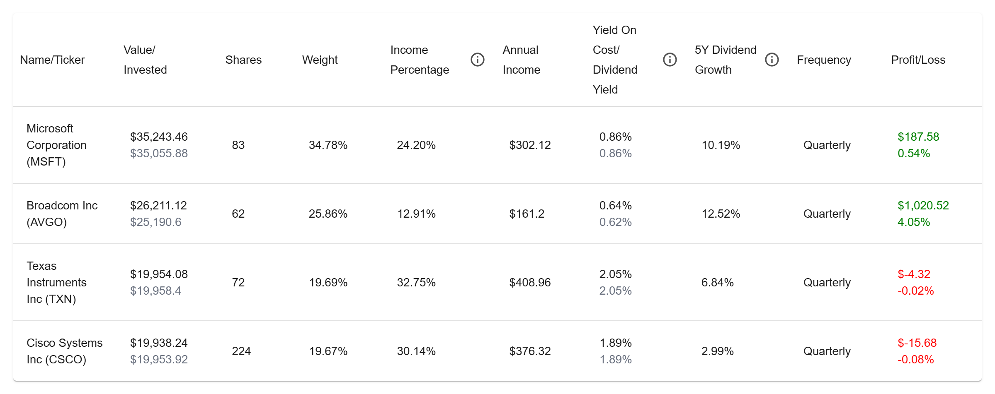Click the Annual Income column header
The height and width of the screenshot is (394, 995).
pyautogui.click(x=521, y=60)
